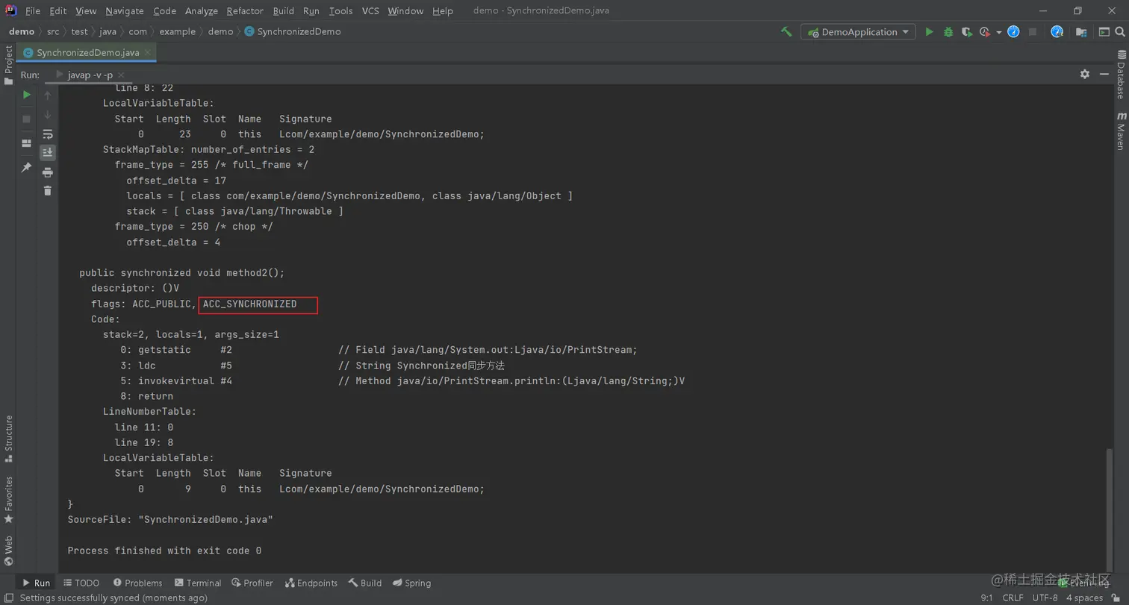The width and height of the screenshot is (1129, 605).
Task: Open the Tools menu
Action: 340,10
